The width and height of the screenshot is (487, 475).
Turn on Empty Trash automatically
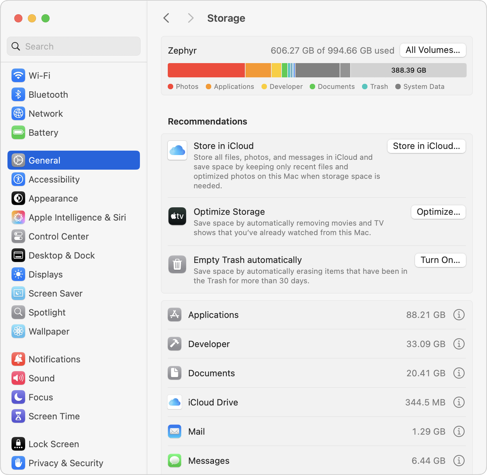(x=440, y=260)
